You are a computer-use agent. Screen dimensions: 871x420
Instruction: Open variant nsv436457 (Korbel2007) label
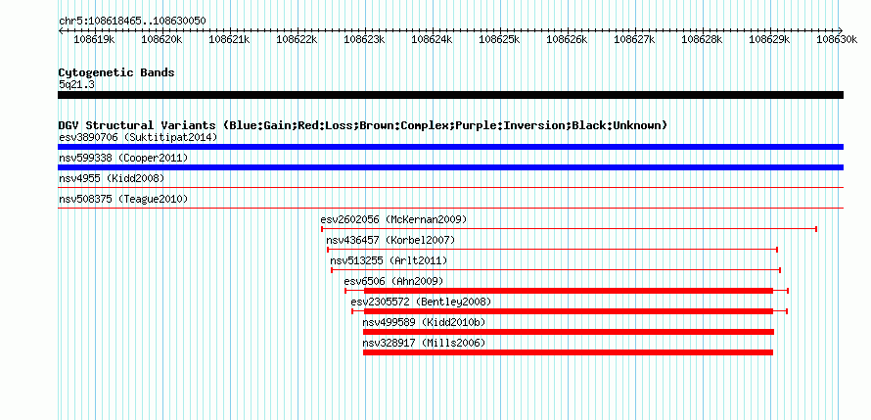[x=390, y=240]
